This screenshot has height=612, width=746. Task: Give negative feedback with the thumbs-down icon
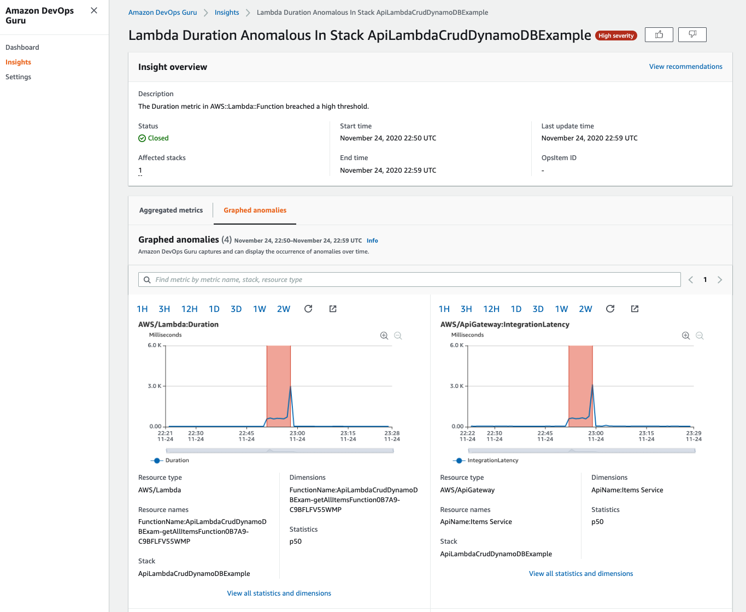pyautogui.click(x=692, y=34)
